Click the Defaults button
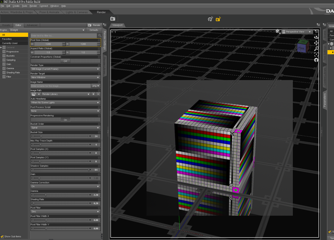Image resolution: width=334 pixels, height=240 pixels. [94, 30]
